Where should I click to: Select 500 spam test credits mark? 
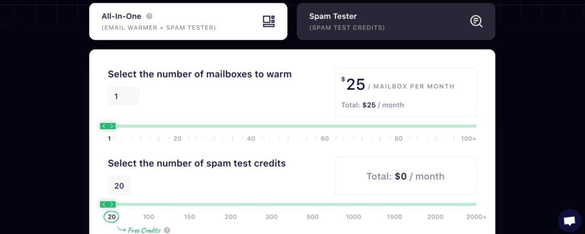[x=312, y=217]
